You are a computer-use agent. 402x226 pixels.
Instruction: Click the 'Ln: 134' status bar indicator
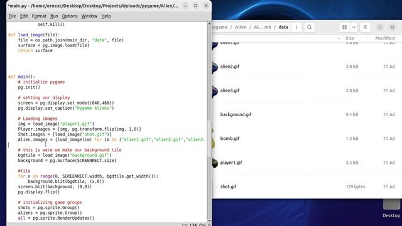[x=189, y=225]
